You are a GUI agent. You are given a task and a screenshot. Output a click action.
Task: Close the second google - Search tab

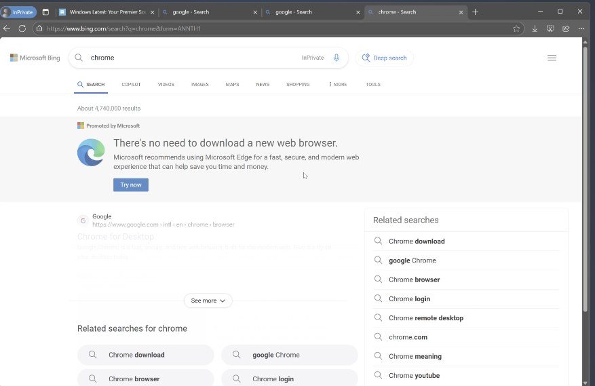coord(358,12)
